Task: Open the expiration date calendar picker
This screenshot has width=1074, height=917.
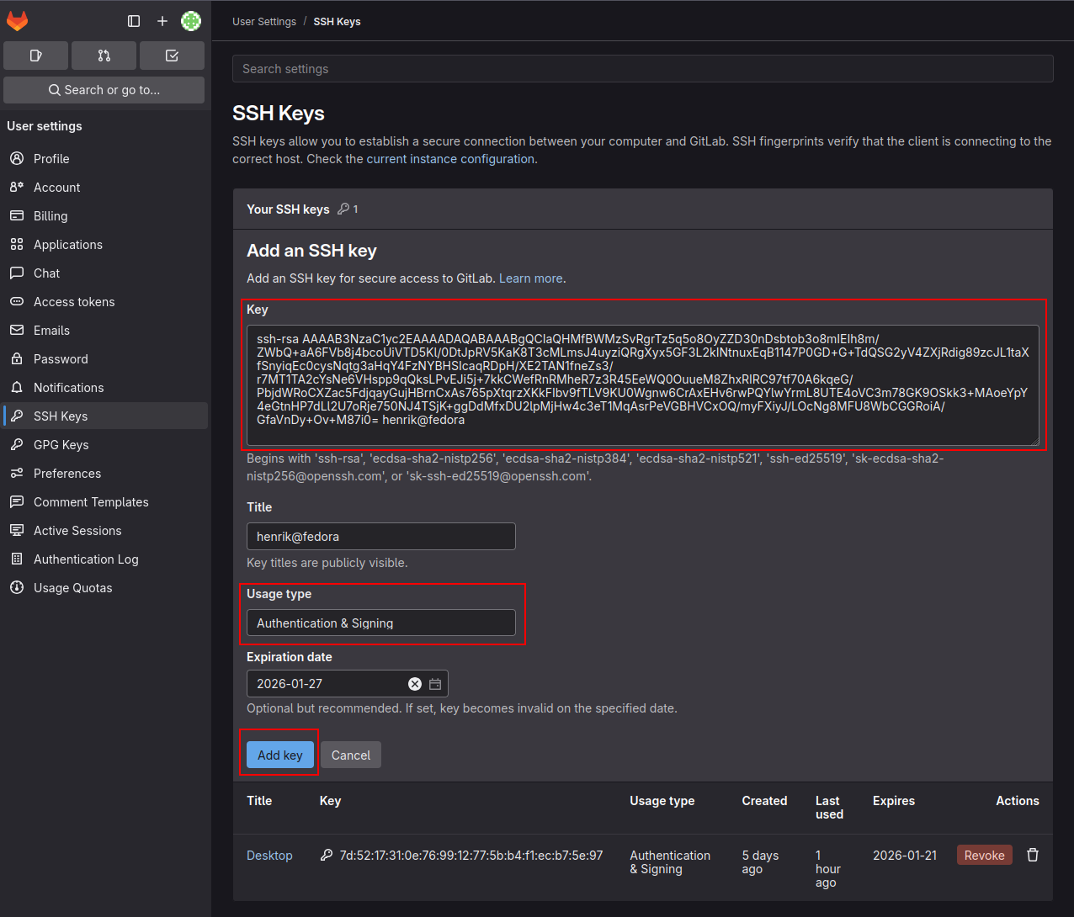Action: 435,684
